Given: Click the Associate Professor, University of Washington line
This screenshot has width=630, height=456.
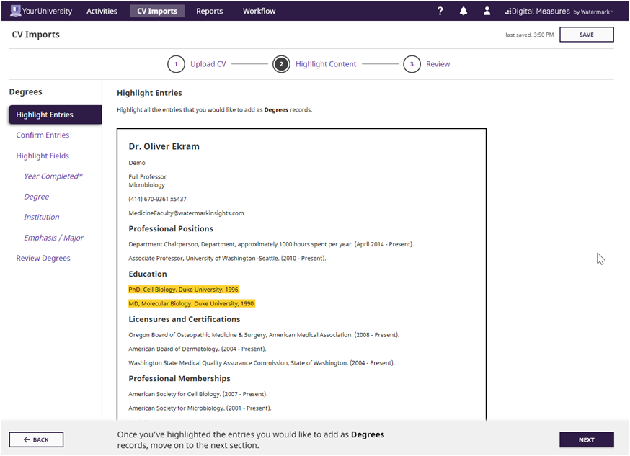Looking at the screenshot, I should [x=227, y=258].
